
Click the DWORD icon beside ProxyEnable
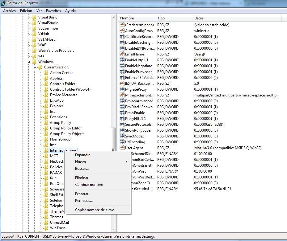point(122,113)
